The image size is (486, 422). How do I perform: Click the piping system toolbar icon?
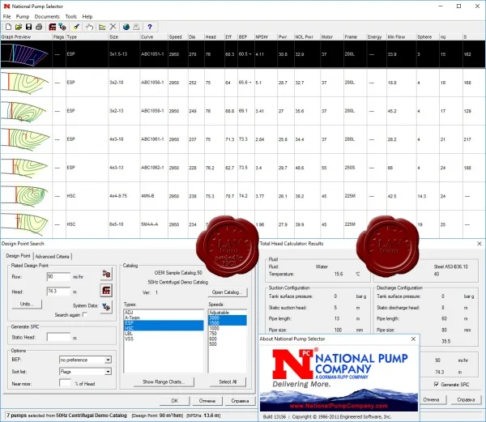point(62,27)
